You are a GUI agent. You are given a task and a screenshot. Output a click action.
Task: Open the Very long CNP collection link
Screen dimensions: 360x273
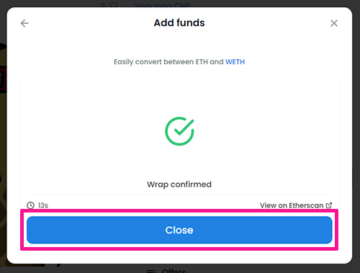[x=163, y=5]
